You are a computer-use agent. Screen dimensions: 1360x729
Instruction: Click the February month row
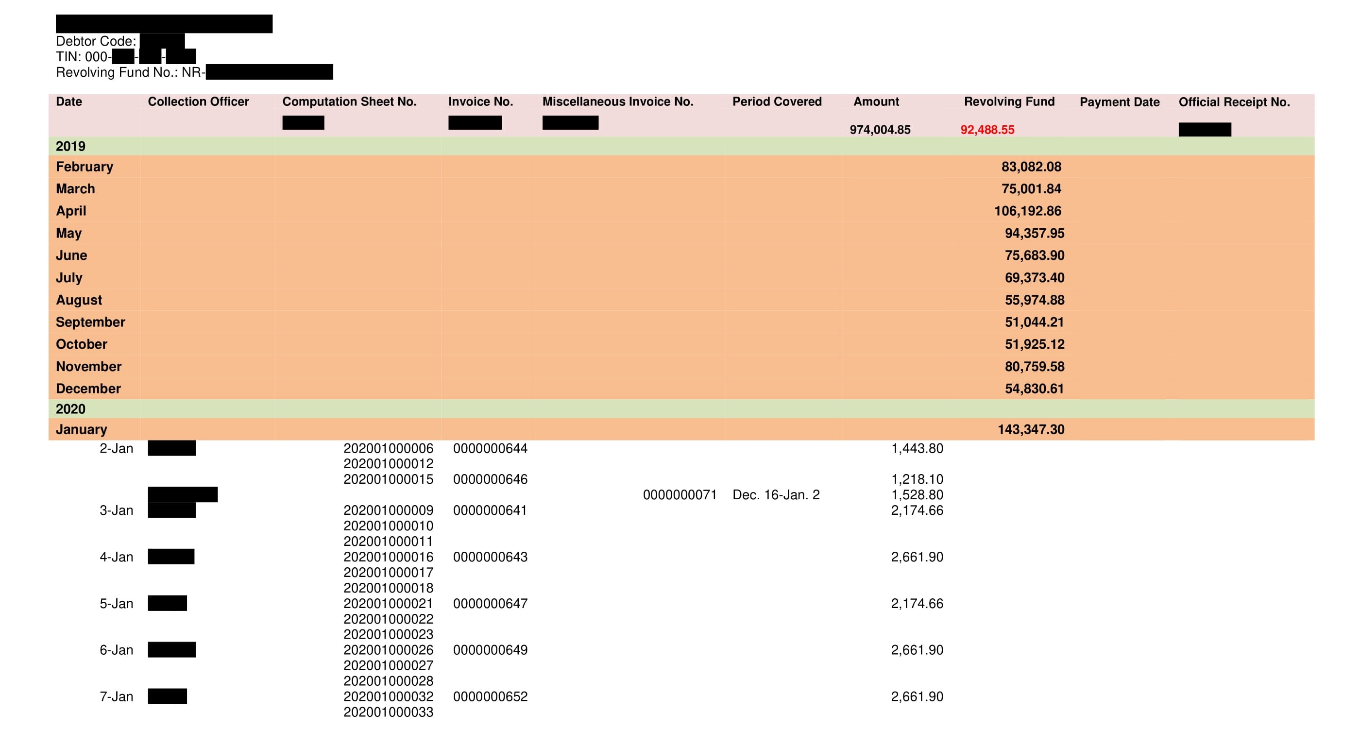tap(85, 167)
